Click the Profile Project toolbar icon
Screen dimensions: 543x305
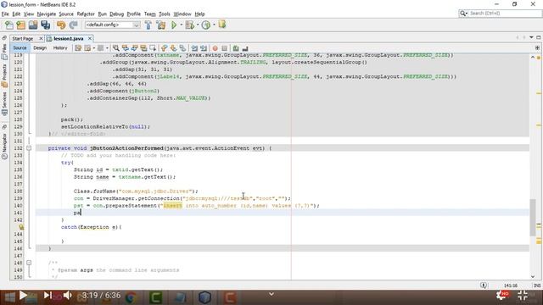pyautogui.click(x=206, y=25)
